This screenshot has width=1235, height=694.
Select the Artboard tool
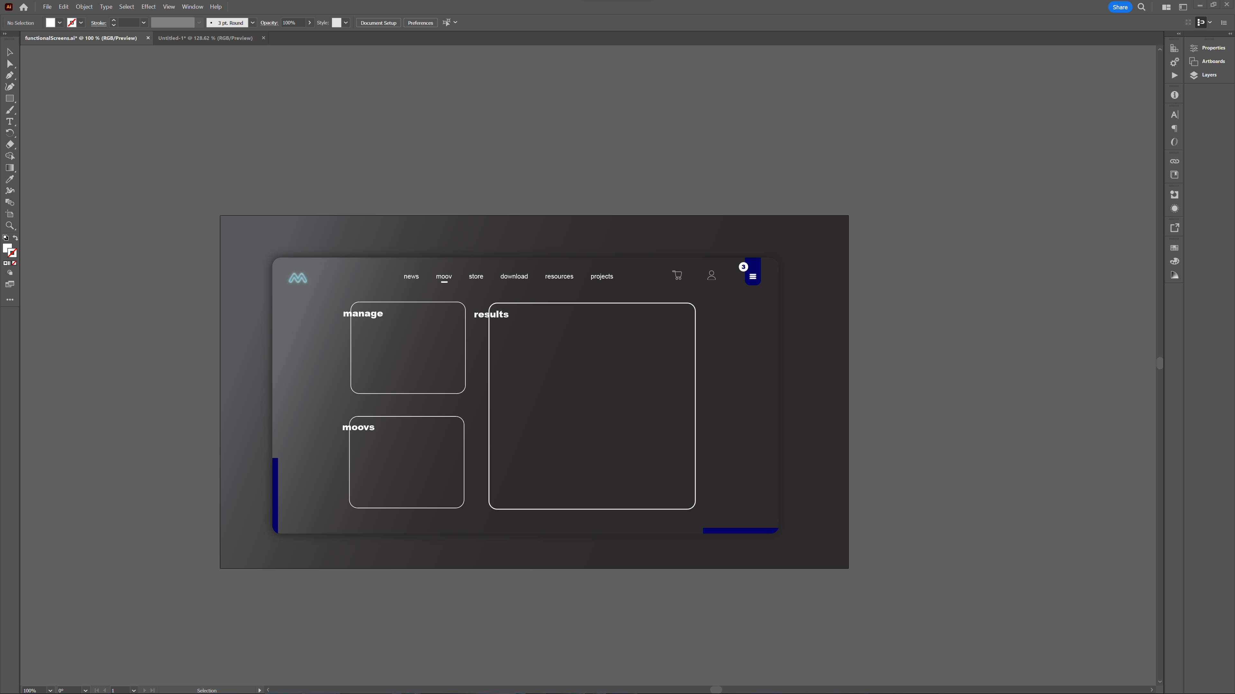click(x=10, y=214)
